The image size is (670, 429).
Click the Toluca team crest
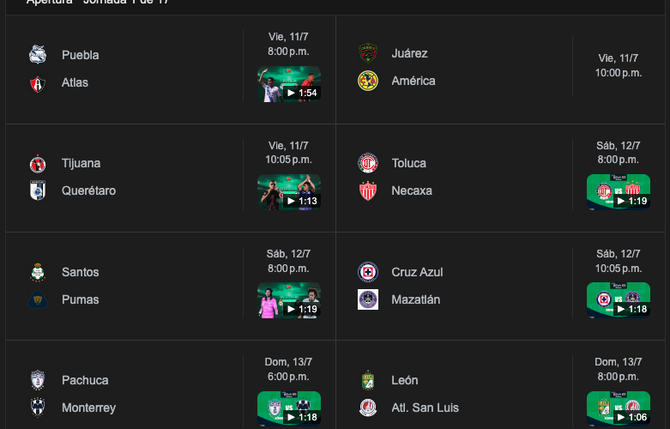368,163
